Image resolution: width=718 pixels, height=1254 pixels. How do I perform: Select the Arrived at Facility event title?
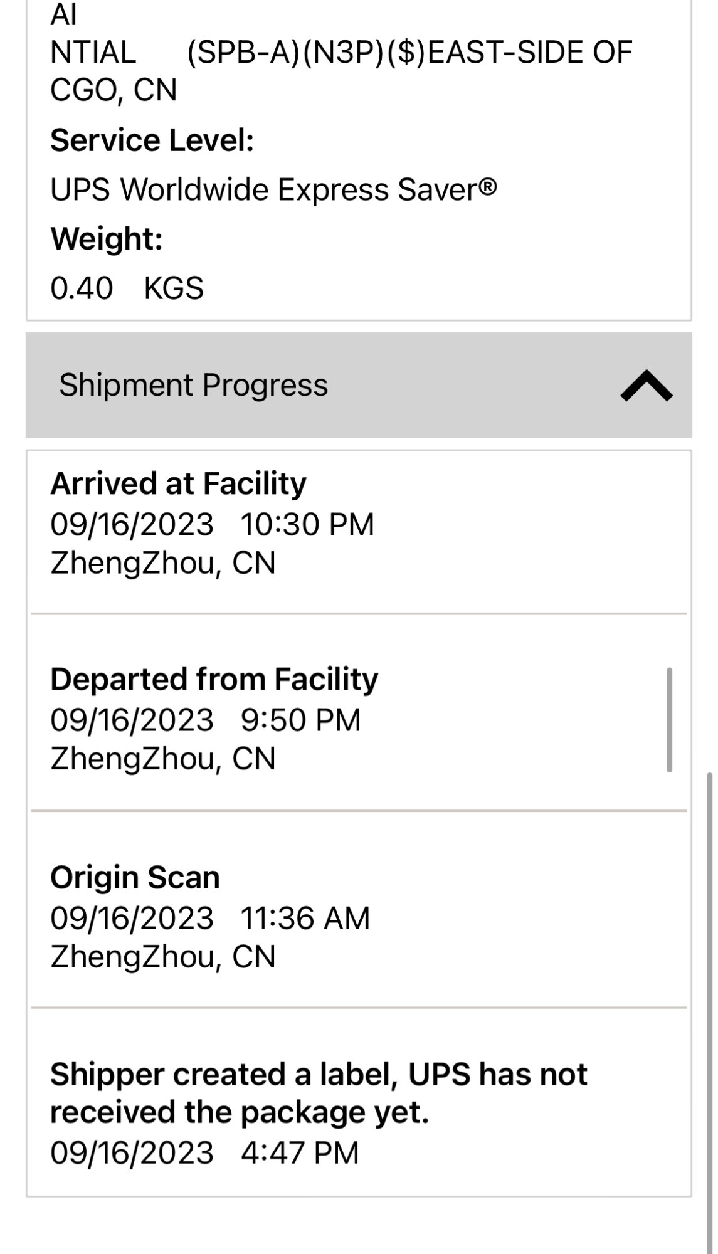click(x=178, y=484)
